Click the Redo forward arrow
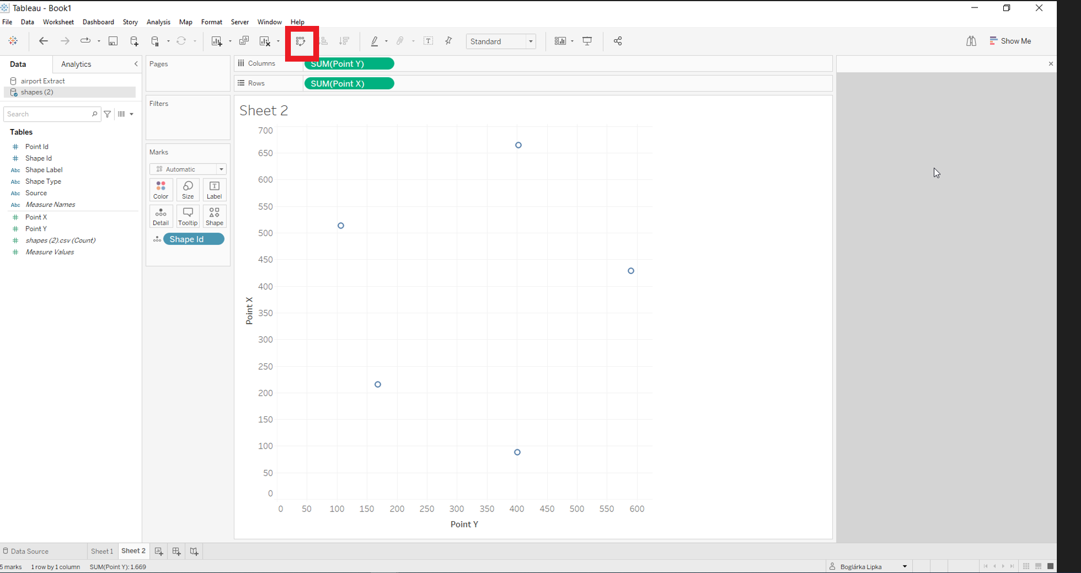This screenshot has width=1081, height=573. pyautogui.click(x=65, y=41)
